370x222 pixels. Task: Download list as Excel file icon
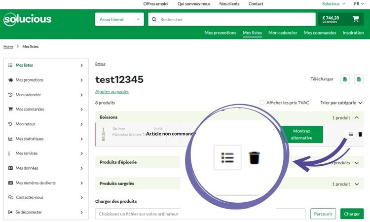click(x=359, y=79)
